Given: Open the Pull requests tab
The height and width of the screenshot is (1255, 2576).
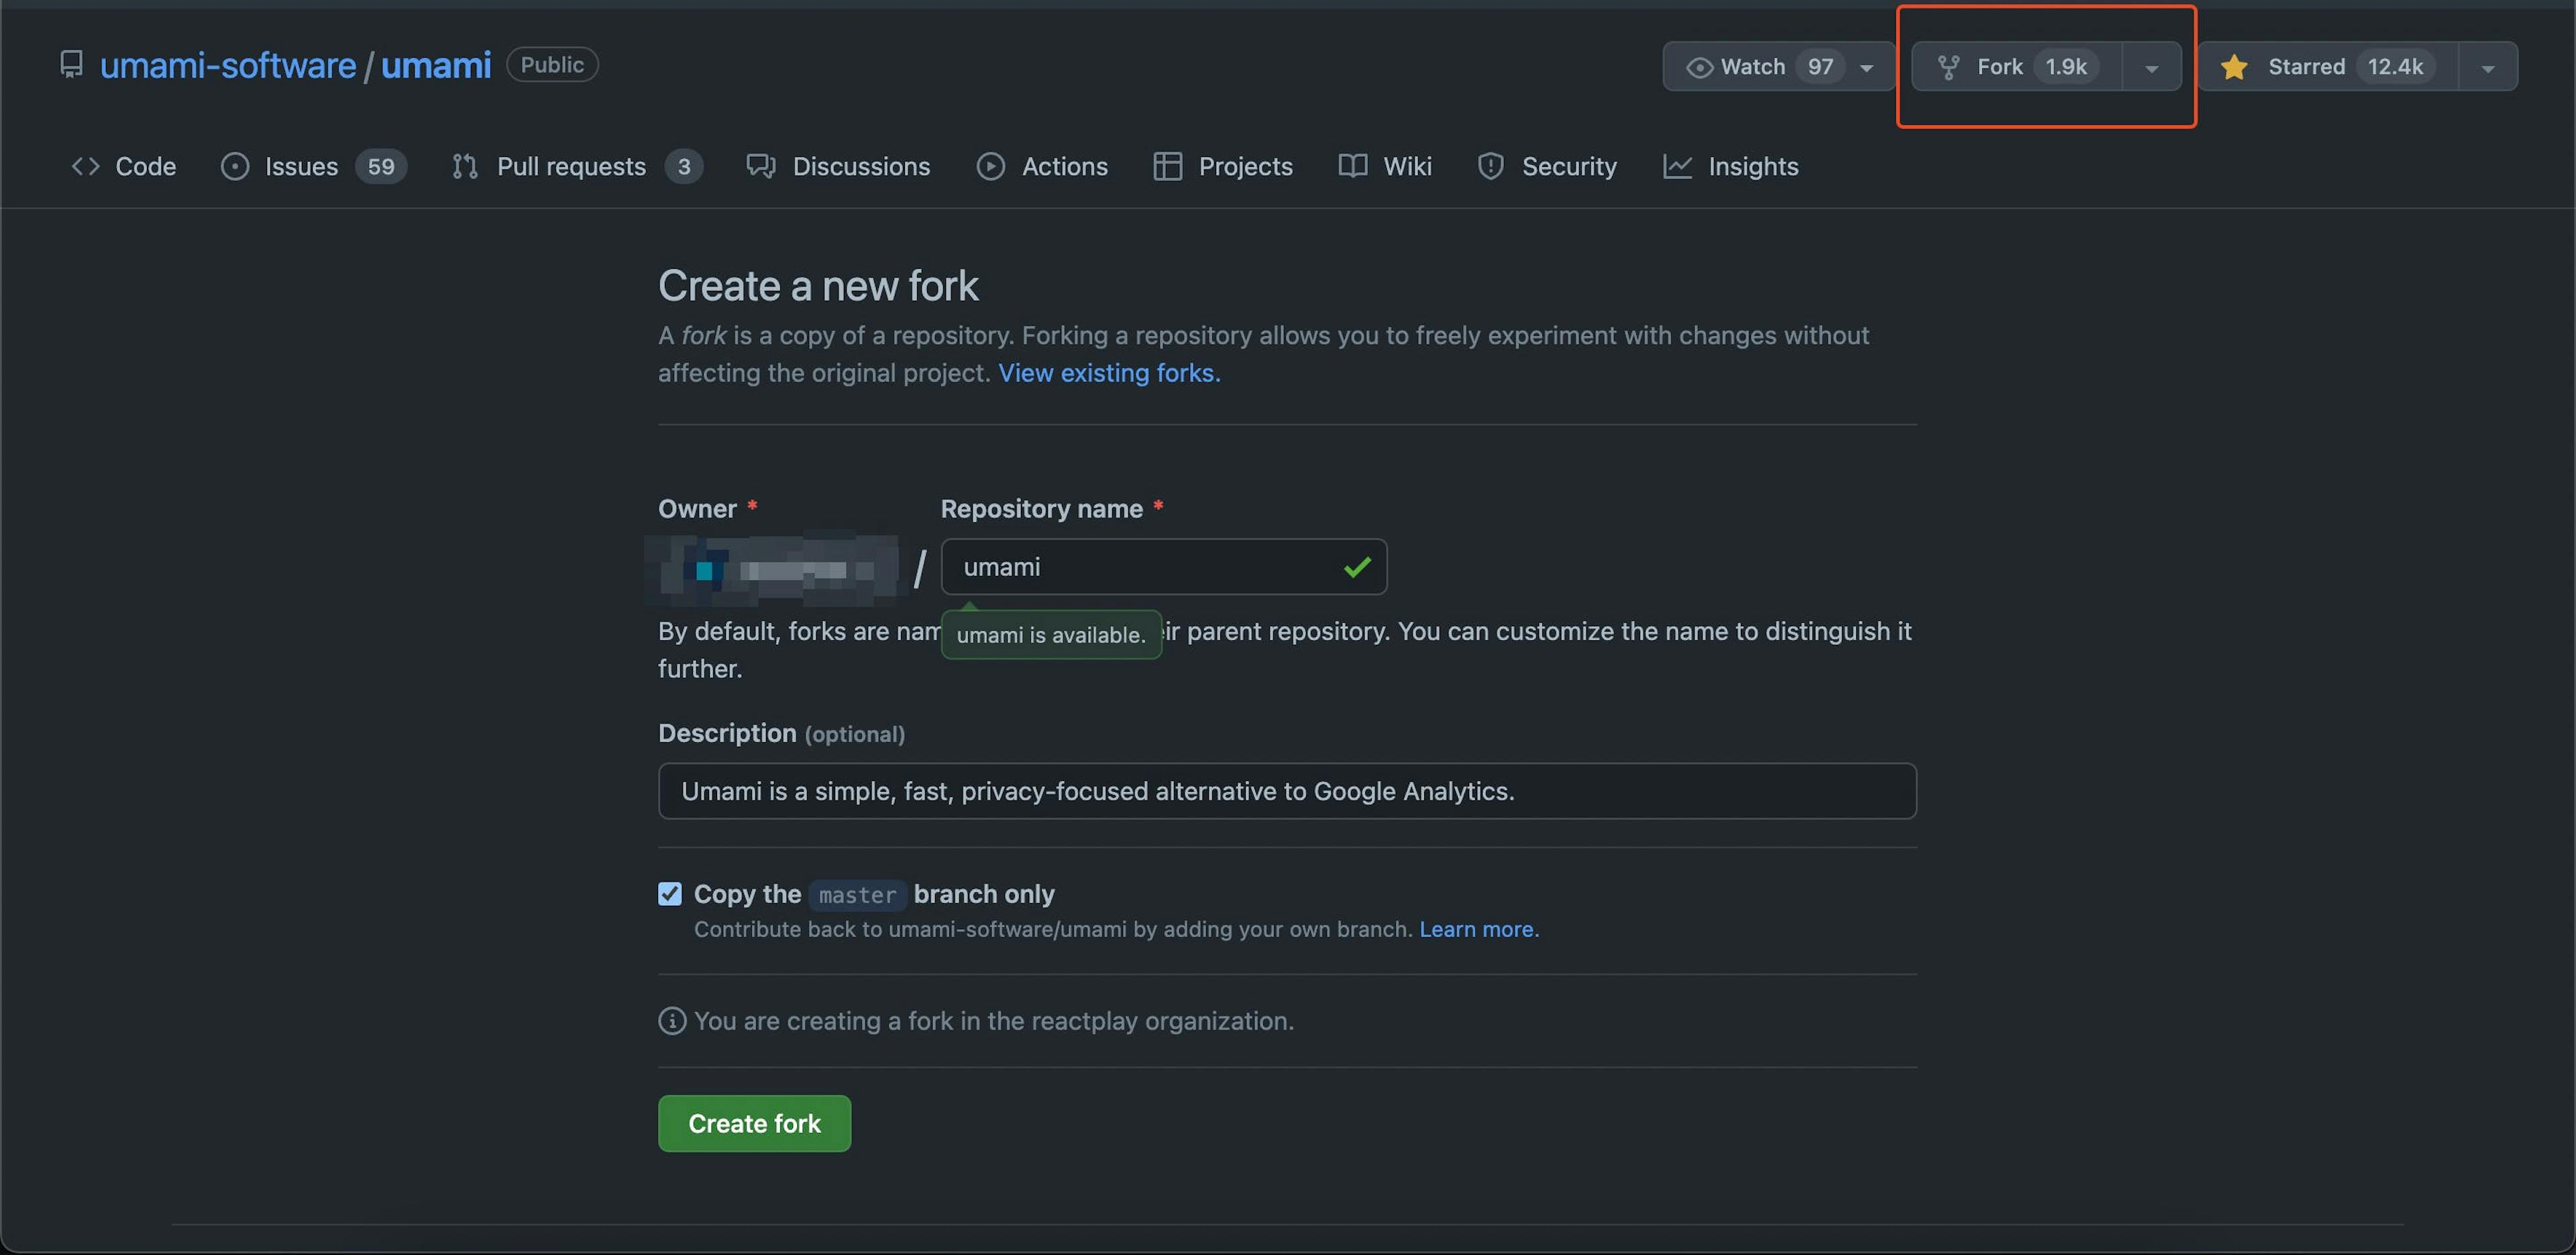Looking at the screenshot, I should click(x=577, y=166).
